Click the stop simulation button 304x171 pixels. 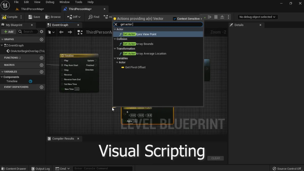pyautogui.click(x=216, y=17)
